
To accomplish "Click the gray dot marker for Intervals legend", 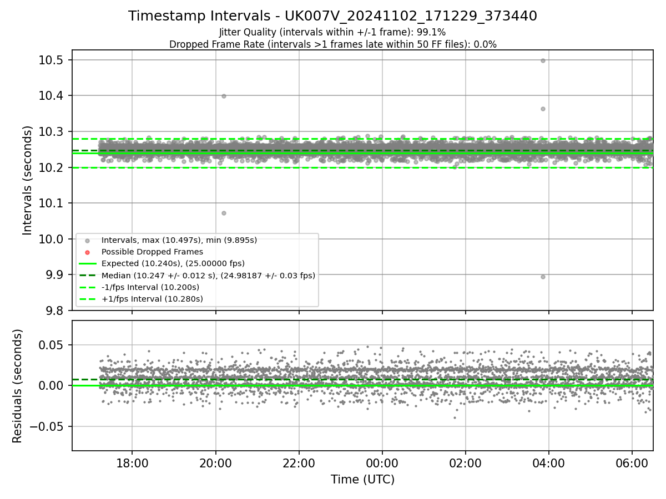I will (x=88, y=240).
